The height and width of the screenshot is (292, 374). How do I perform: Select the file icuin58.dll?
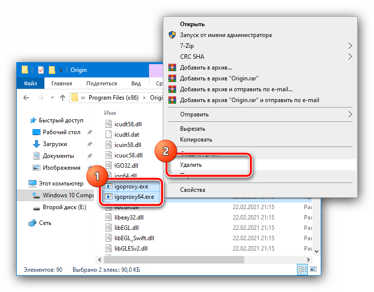128,145
